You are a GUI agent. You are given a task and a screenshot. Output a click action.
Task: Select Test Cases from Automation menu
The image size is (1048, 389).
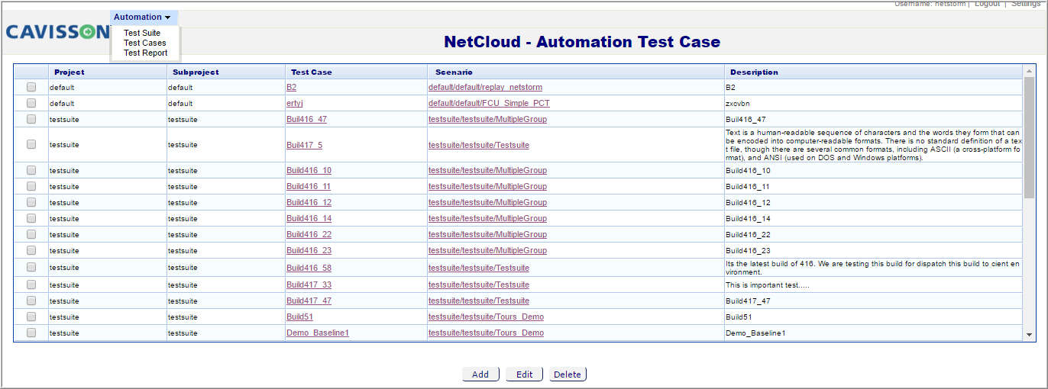coord(145,43)
